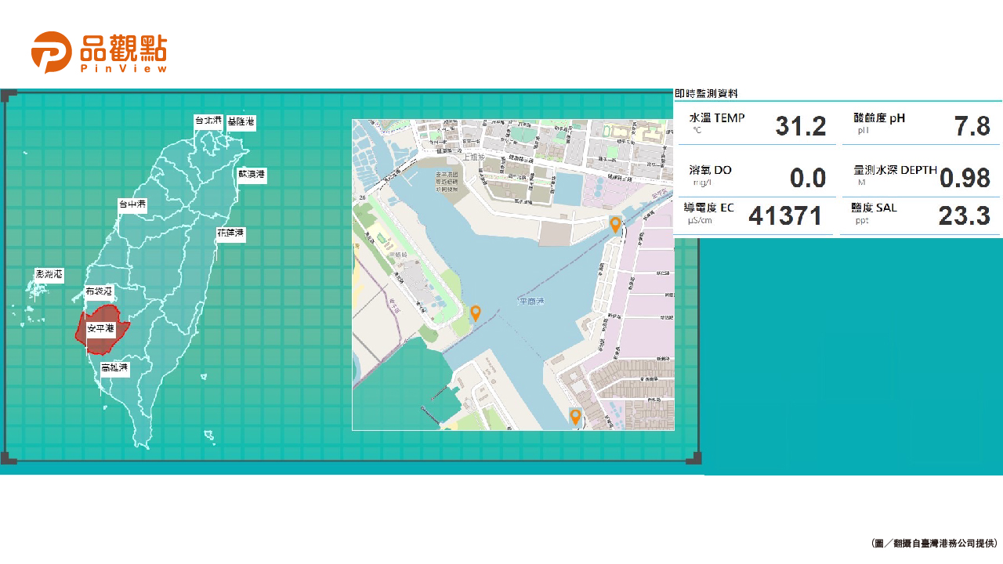Viewport: 1003px width, 564px height.
Task: Click the 安平港 label in red region
Action: [101, 330]
